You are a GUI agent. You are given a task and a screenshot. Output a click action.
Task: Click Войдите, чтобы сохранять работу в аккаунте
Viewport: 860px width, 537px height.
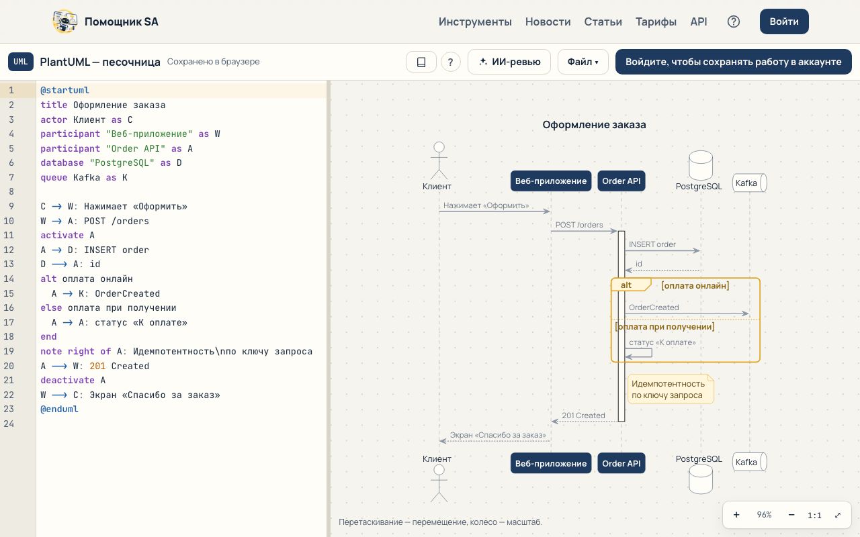[x=734, y=62]
